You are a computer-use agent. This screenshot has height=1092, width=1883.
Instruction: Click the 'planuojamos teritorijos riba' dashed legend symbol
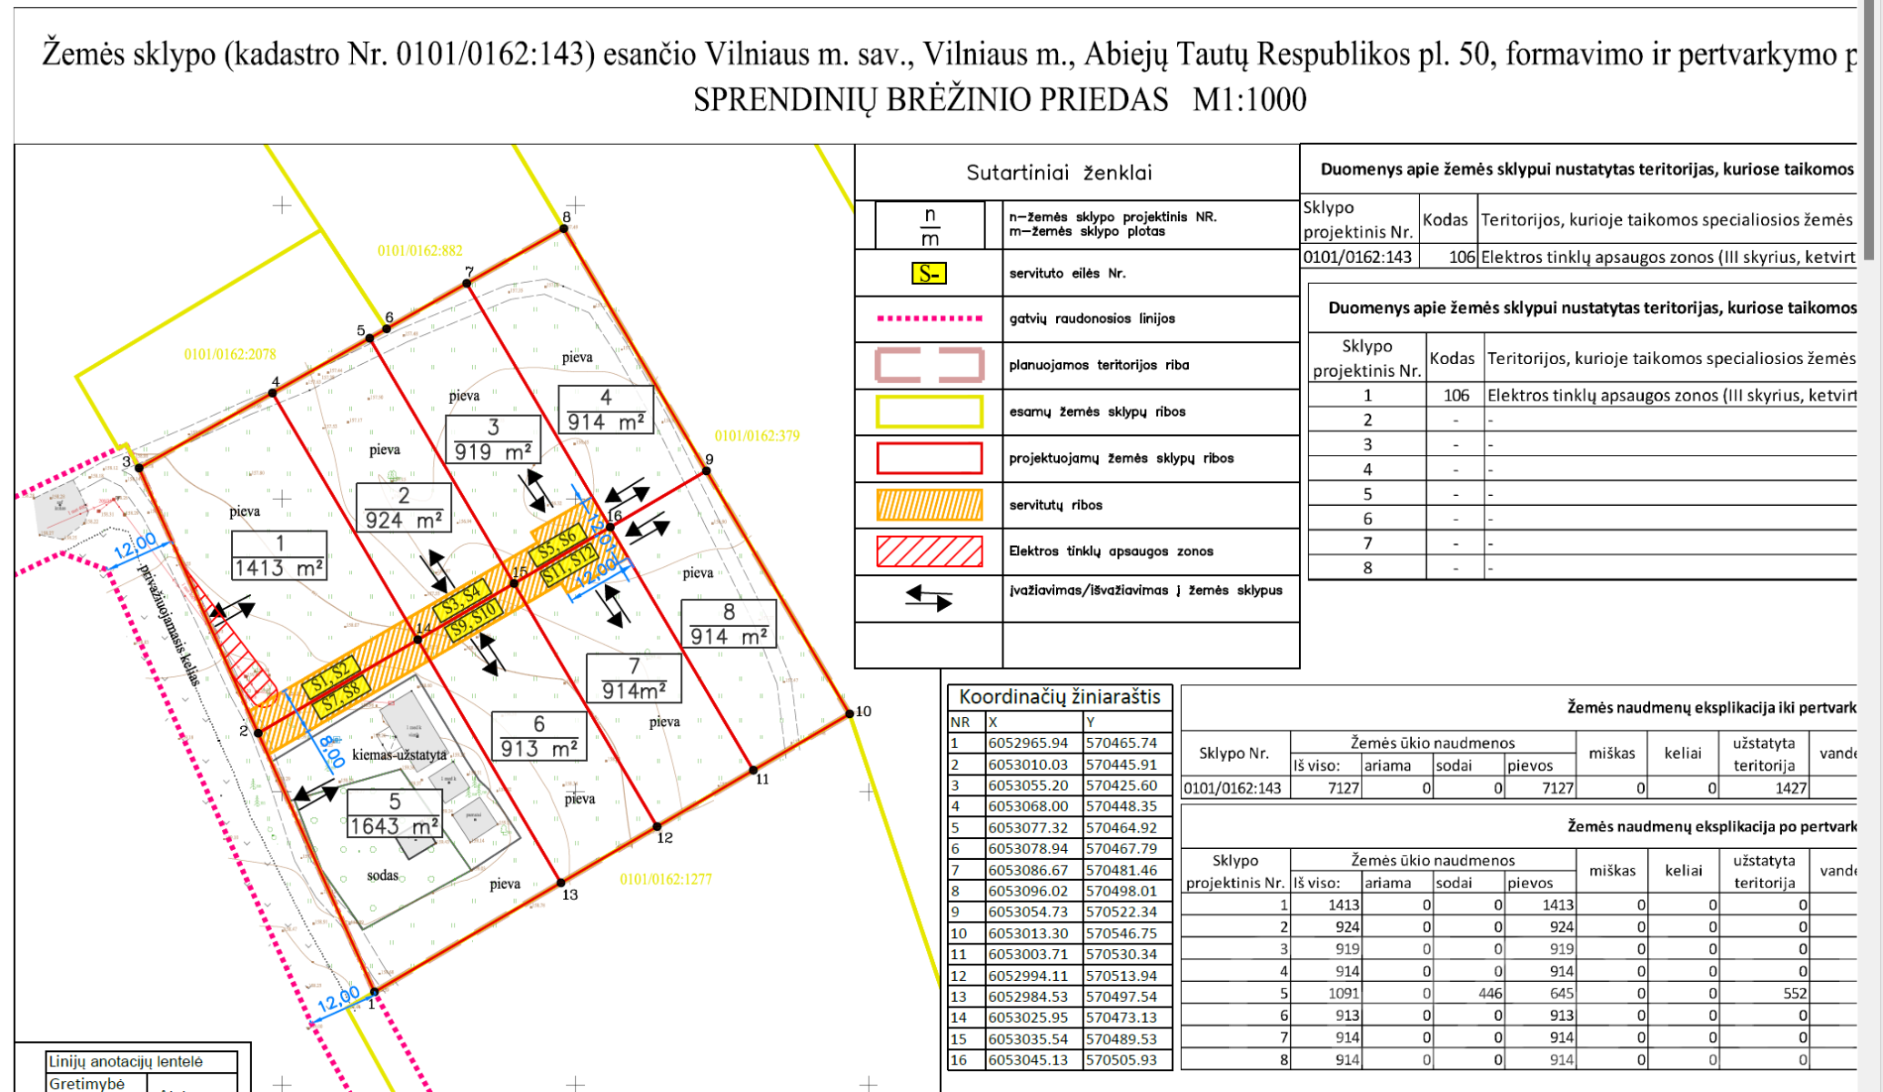(929, 365)
